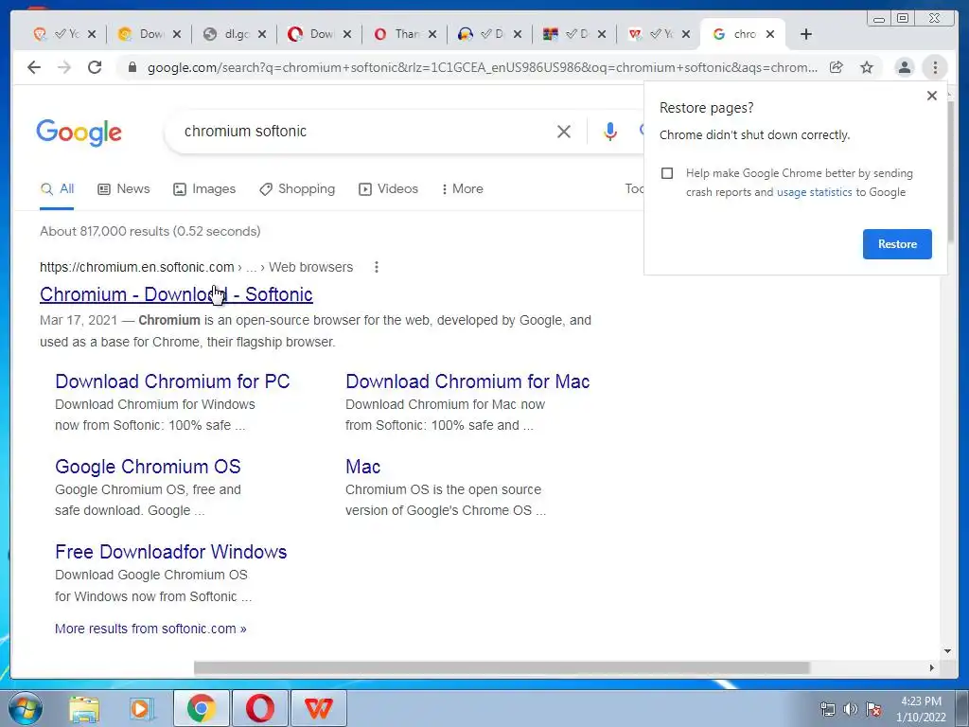Close the active Google chro tab
This screenshot has height=727, width=969.
point(770,34)
